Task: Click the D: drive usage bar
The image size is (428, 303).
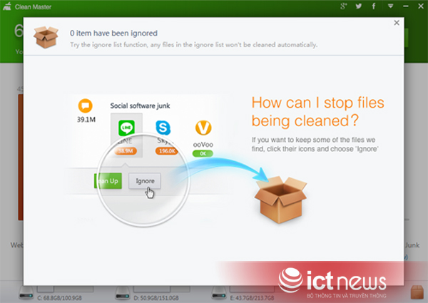Action: point(161,289)
